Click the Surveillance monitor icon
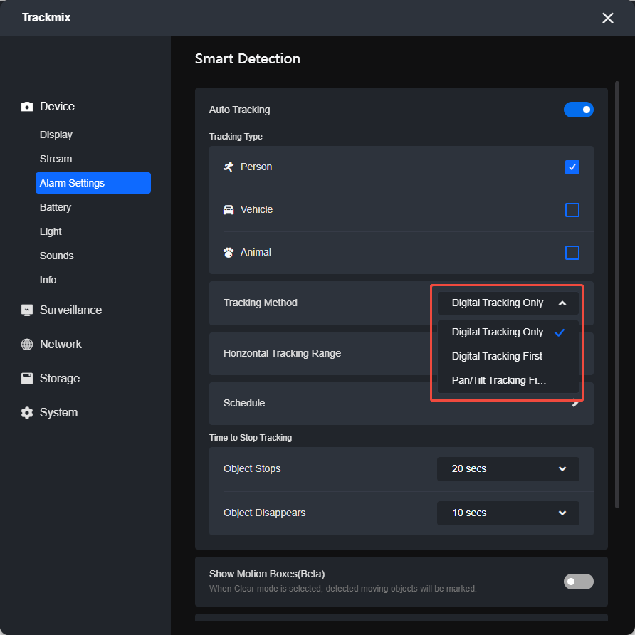 [27, 310]
